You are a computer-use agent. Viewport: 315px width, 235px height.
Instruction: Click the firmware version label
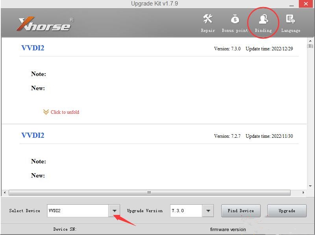pyautogui.click(x=228, y=229)
